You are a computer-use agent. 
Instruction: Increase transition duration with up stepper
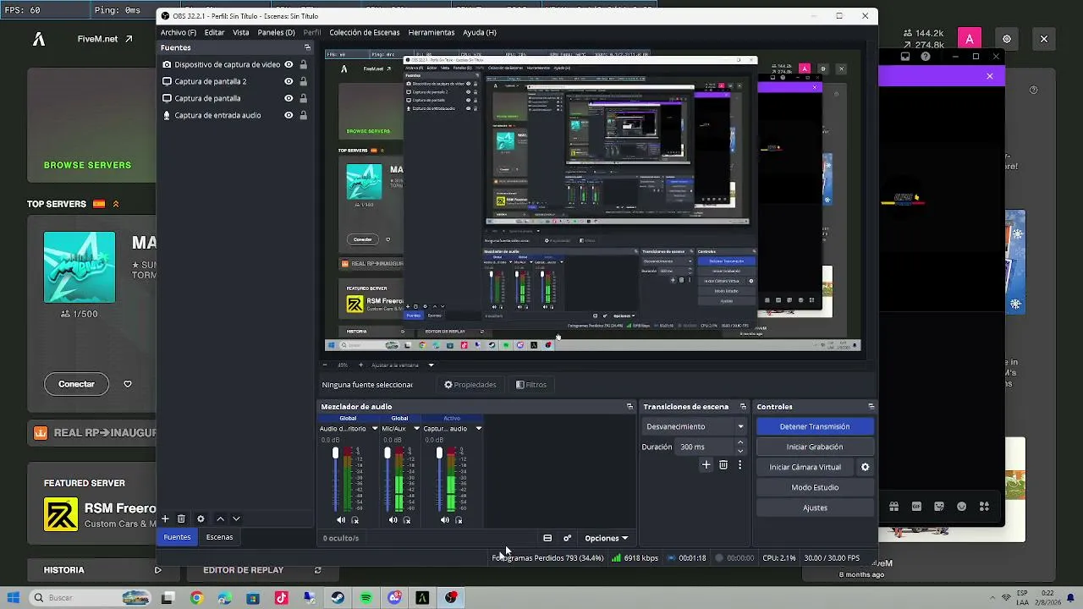point(740,442)
